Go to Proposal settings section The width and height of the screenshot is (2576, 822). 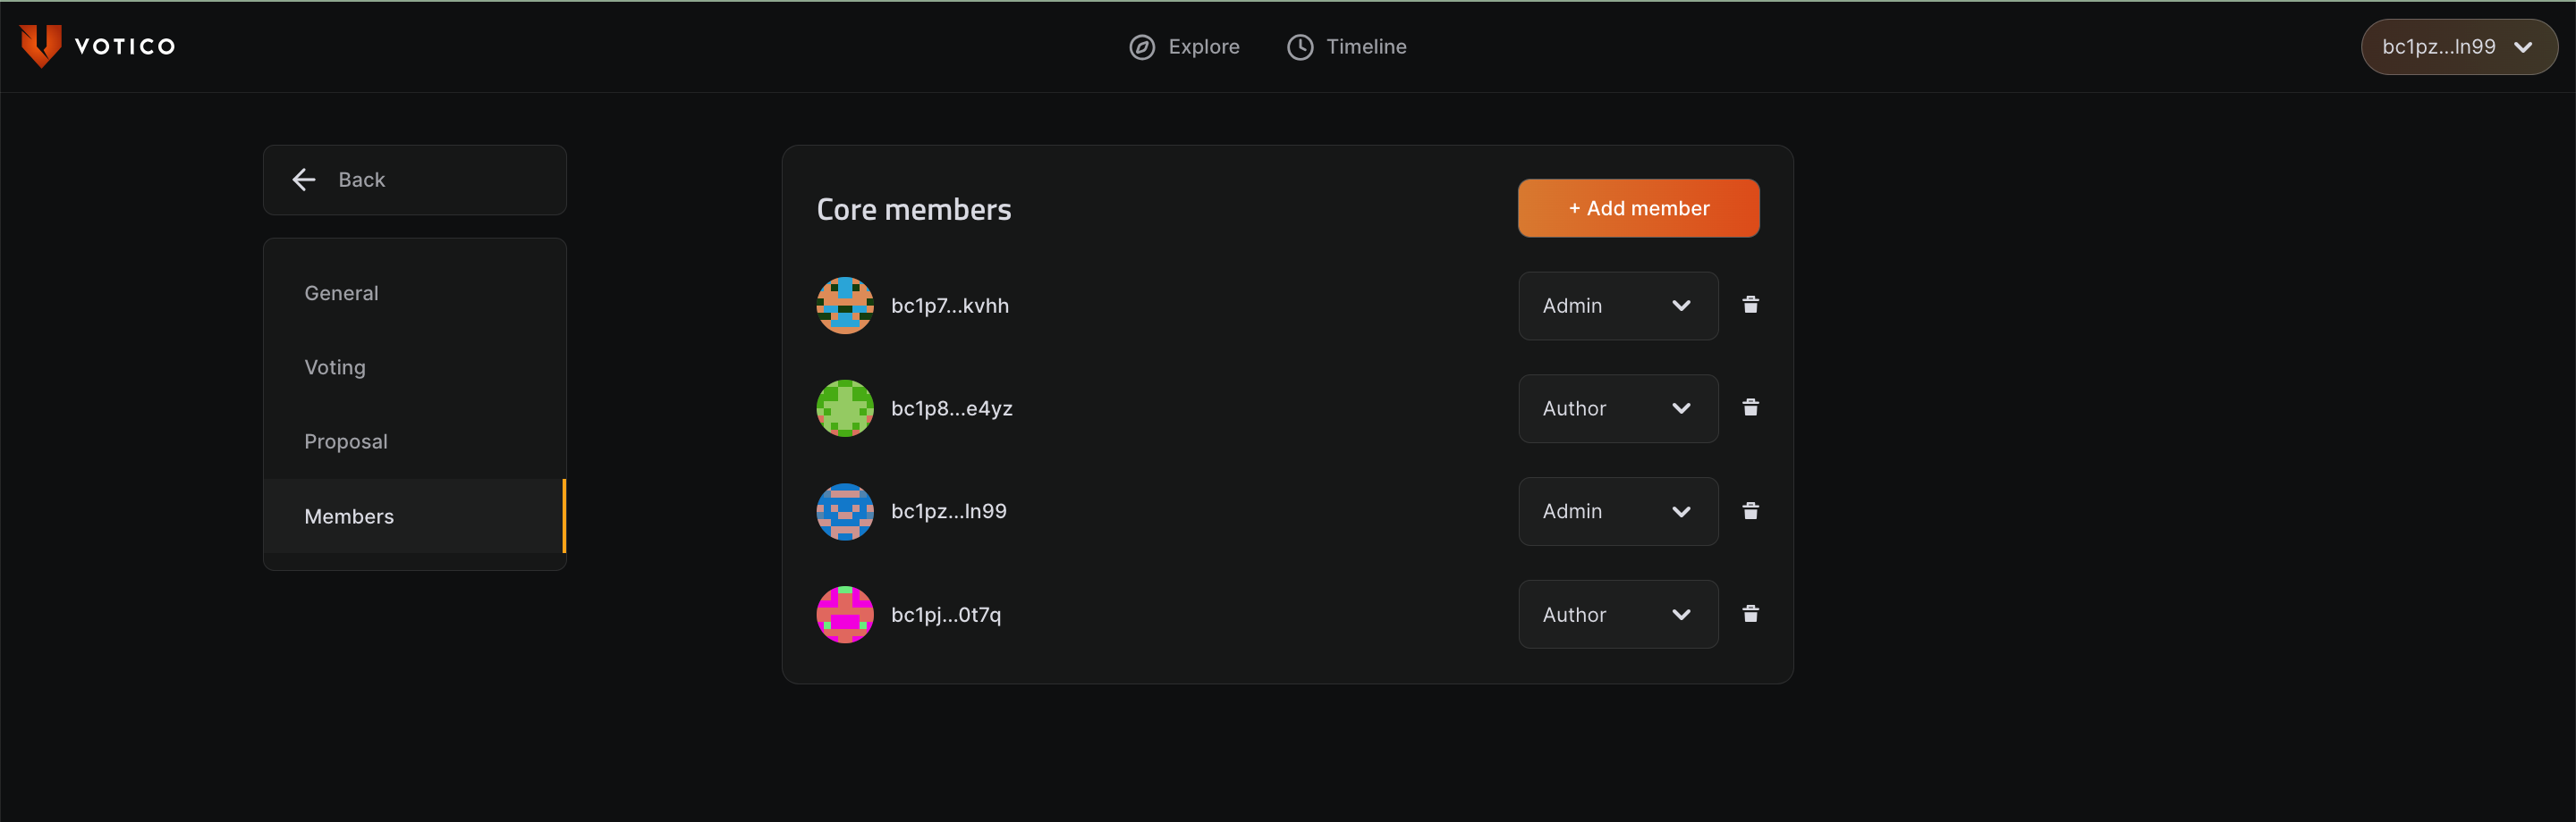[346, 441]
